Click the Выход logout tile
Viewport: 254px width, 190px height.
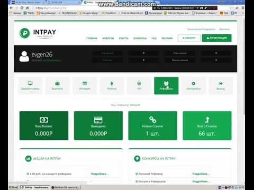pyautogui.click(x=221, y=85)
